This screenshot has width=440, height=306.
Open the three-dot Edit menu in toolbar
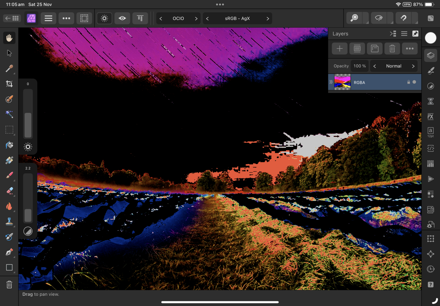click(x=66, y=18)
